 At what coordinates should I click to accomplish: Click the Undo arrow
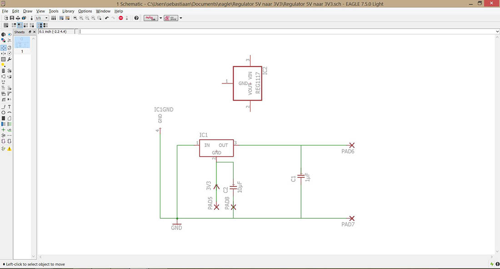107,18
